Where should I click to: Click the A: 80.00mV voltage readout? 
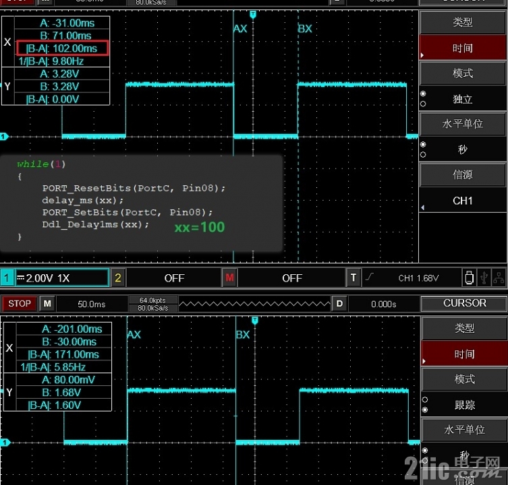pos(68,379)
